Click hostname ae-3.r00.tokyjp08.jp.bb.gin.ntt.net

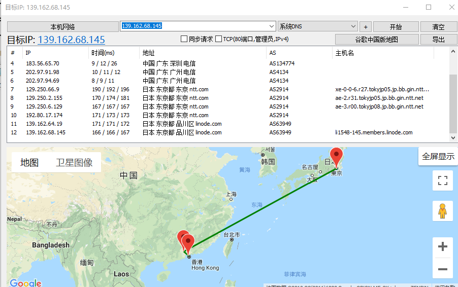click(379, 106)
